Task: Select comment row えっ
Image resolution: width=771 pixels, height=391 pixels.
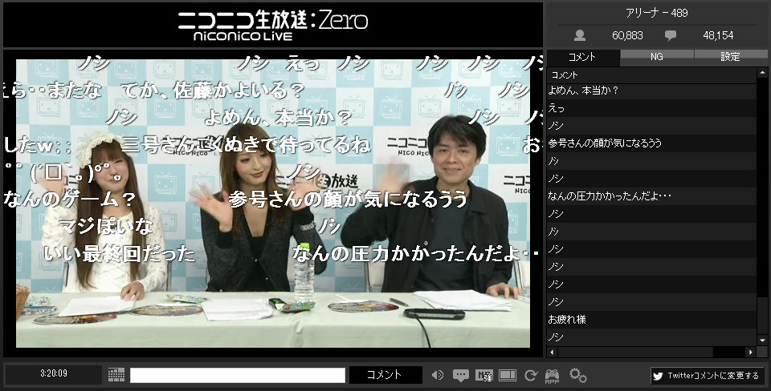Action: (651, 108)
